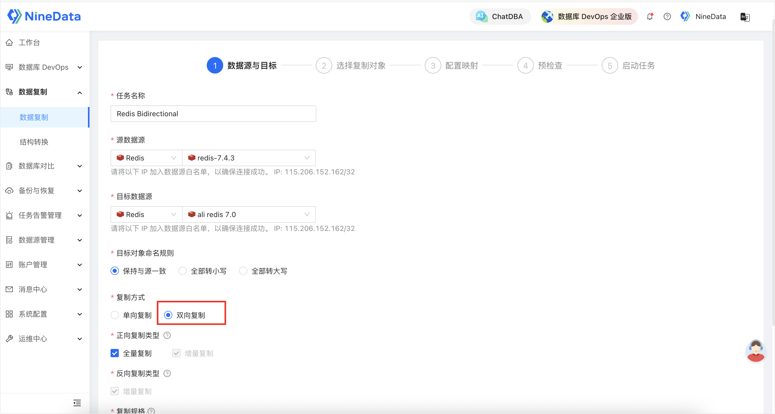Select the 双向复制 radio option
This screenshot has height=414, width=775.
[168, 315]
